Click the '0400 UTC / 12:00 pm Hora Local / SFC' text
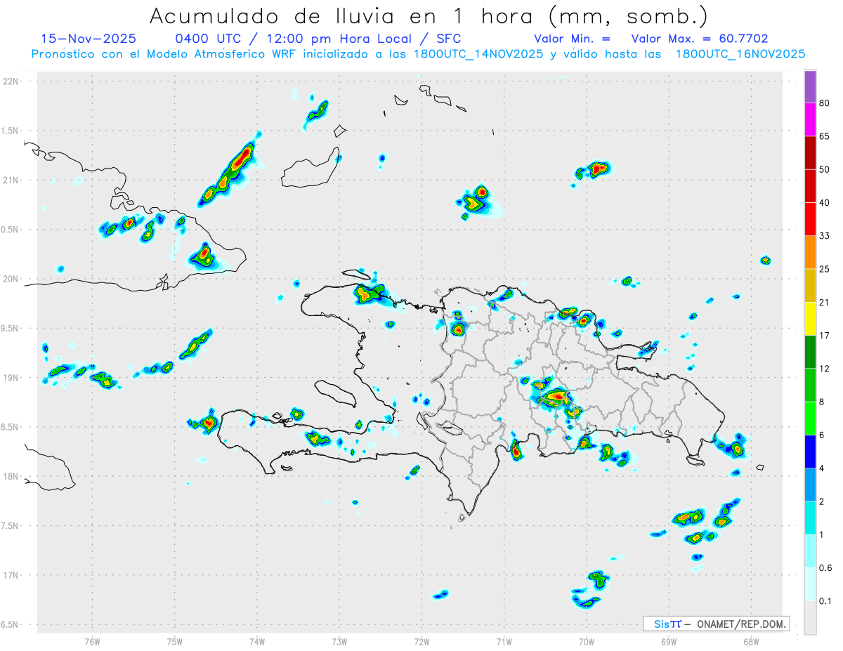Image resolution: width=843 pixels, height=651 pixels. point(318,39)
